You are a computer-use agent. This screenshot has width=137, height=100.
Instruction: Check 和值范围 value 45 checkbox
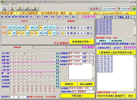click(12, 93)
